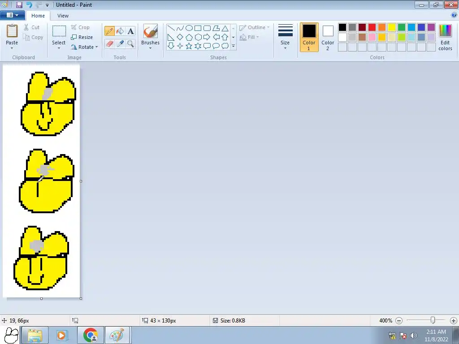Expand the Select options dropdown
Image resolution: width=459 pixels, height=344 pixels.
59,48
